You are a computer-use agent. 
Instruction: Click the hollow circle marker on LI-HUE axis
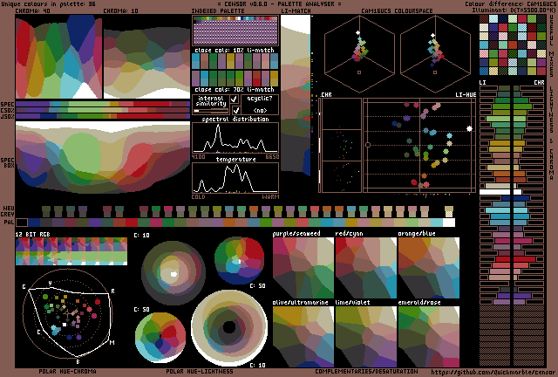[368, 145]
